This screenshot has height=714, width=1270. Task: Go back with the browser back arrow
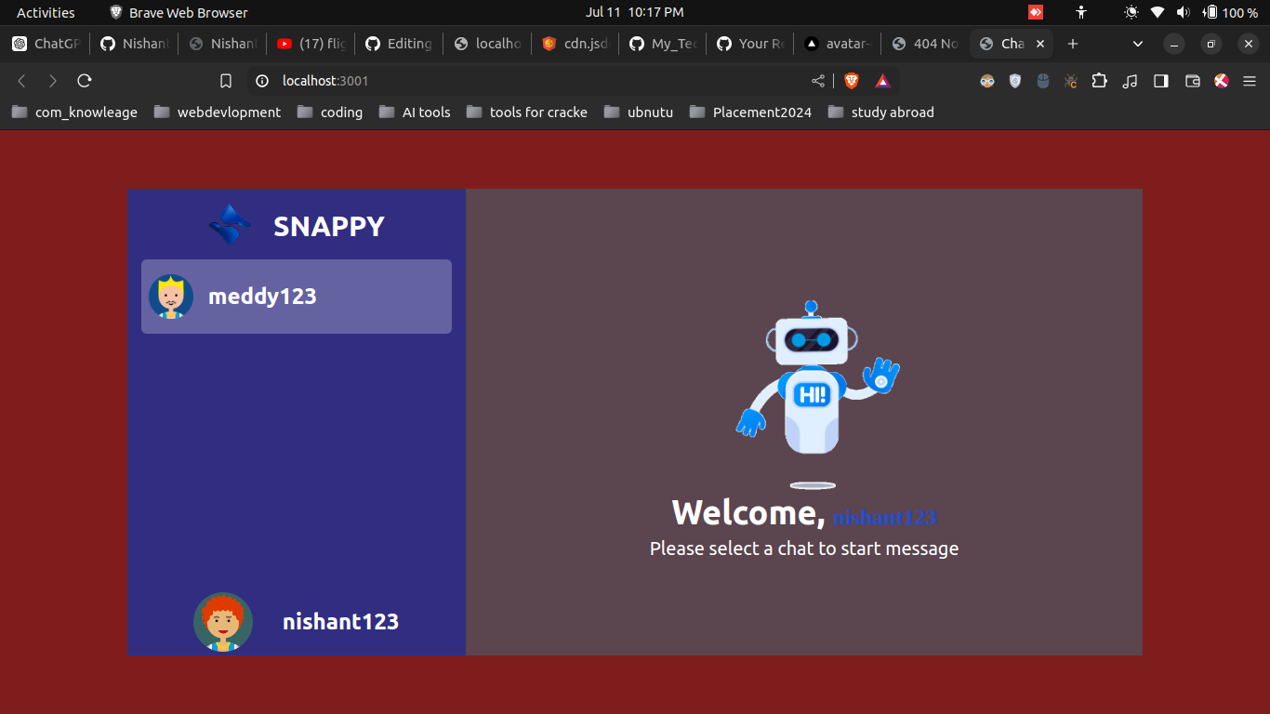click(x=21, y=81)
